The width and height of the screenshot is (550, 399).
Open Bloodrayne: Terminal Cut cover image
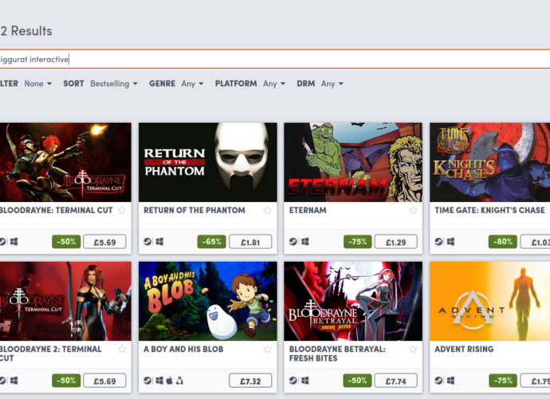(65, 162)
